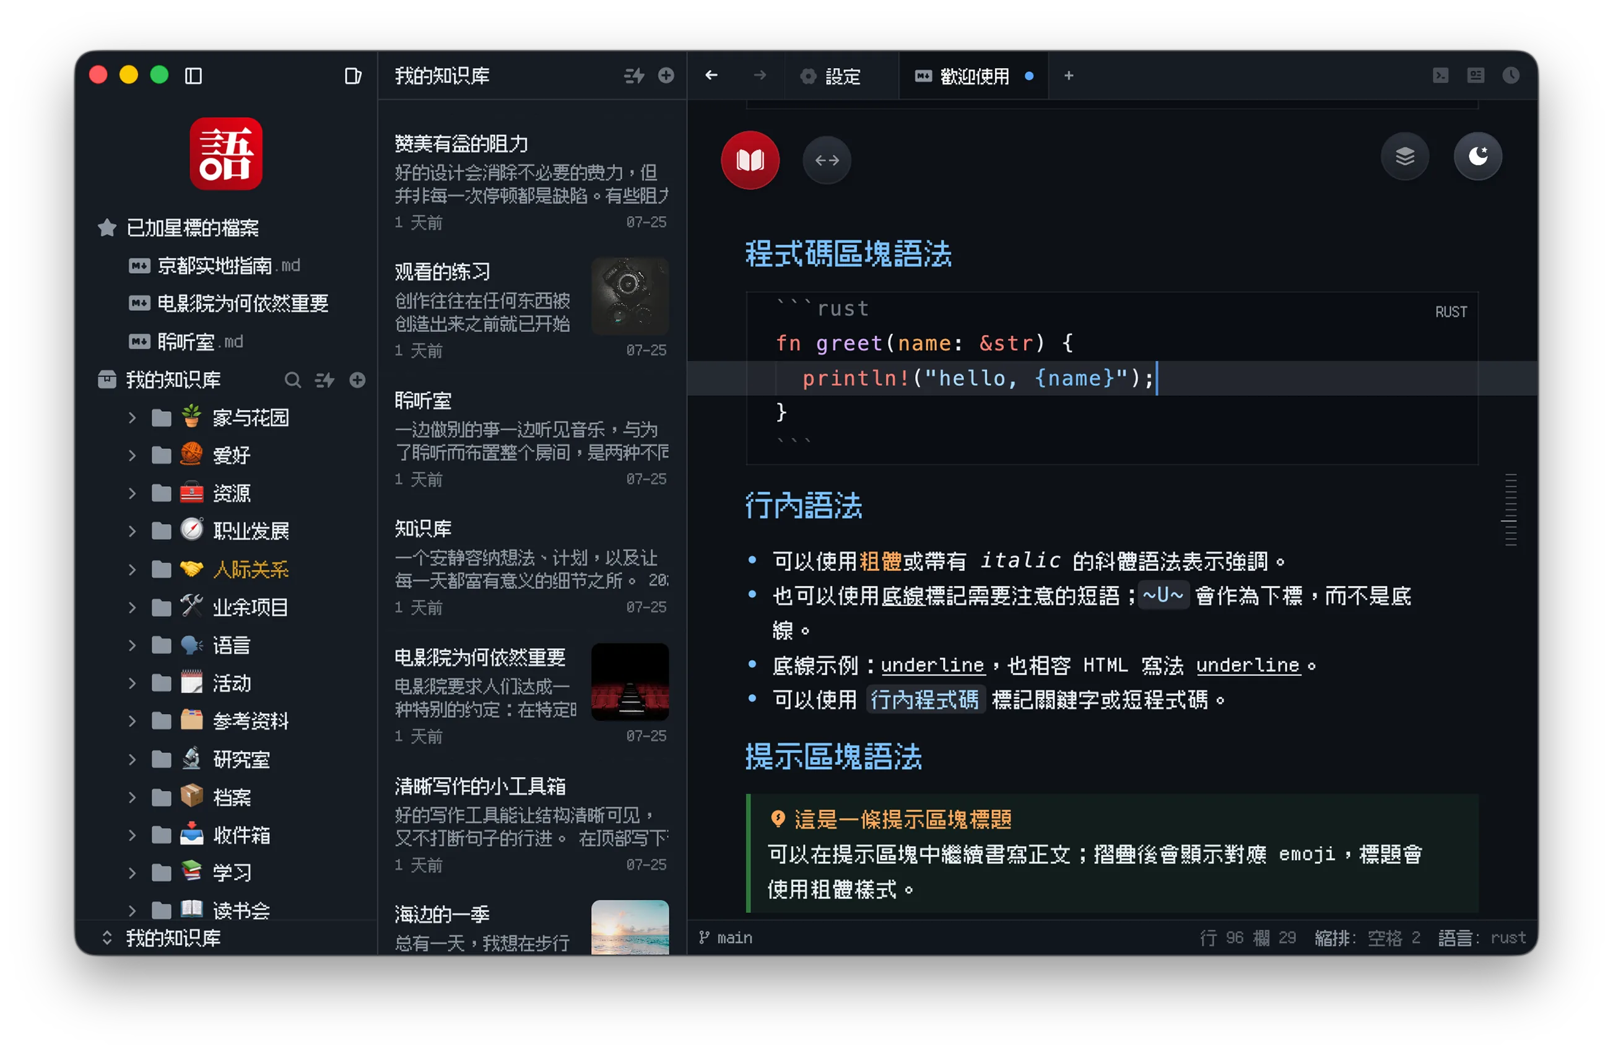Expand the 爱好 folder

[x=132, y=456]
